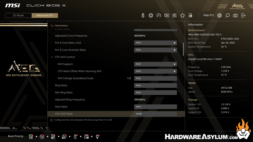The height and width of the screenshot is (142, 253).
Task: Select third boot device disk icon
Action: pyautogui.click(x=53, y=137)
